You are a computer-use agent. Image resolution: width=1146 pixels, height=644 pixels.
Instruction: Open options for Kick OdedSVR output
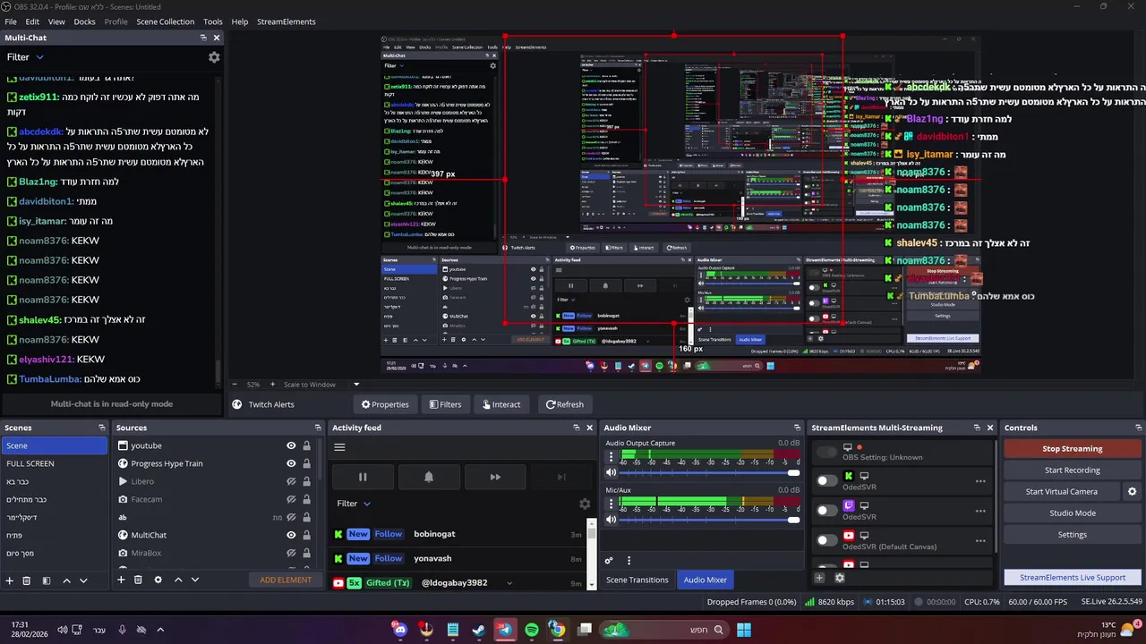pos(980,481)
